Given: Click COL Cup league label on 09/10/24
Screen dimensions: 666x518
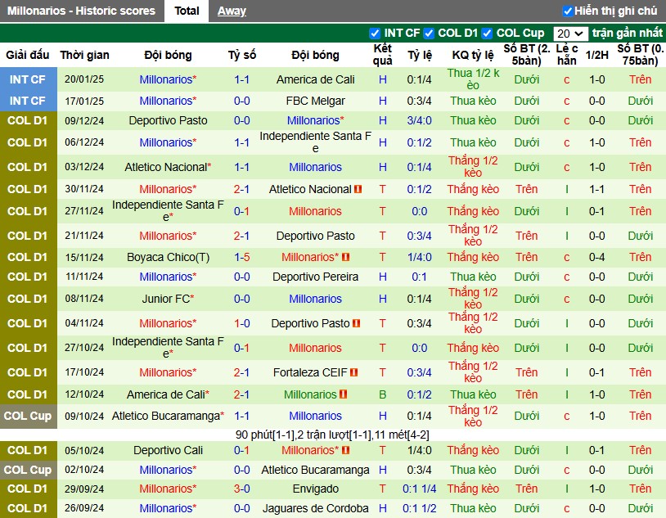Looking at the screenshot, I should pyautogui.click(x=28, y=416).
